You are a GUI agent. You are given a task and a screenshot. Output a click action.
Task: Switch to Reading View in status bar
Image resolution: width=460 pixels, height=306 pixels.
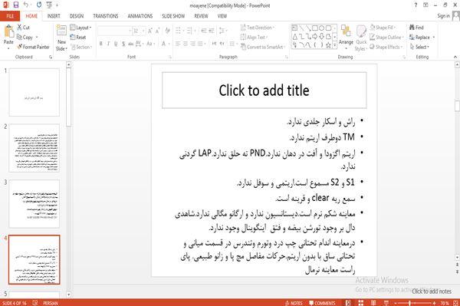coord(373,303)
